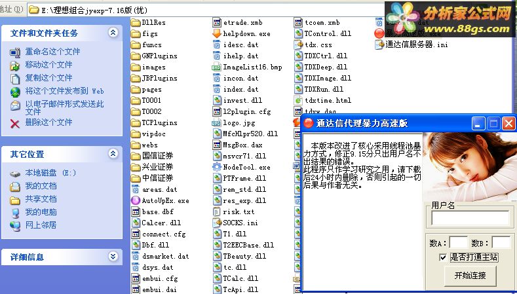Select the 国信证券 folder icon
This screenshot has width=517, height=294.
(136, 156)
